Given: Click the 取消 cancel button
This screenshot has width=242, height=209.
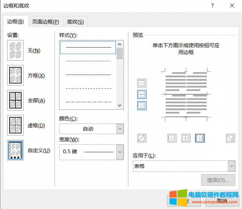Looking at the screenshot, I should [222, 201].
